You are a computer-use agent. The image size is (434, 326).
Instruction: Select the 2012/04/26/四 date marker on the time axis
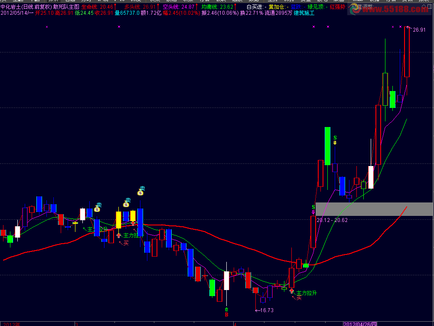coord(360,324)
